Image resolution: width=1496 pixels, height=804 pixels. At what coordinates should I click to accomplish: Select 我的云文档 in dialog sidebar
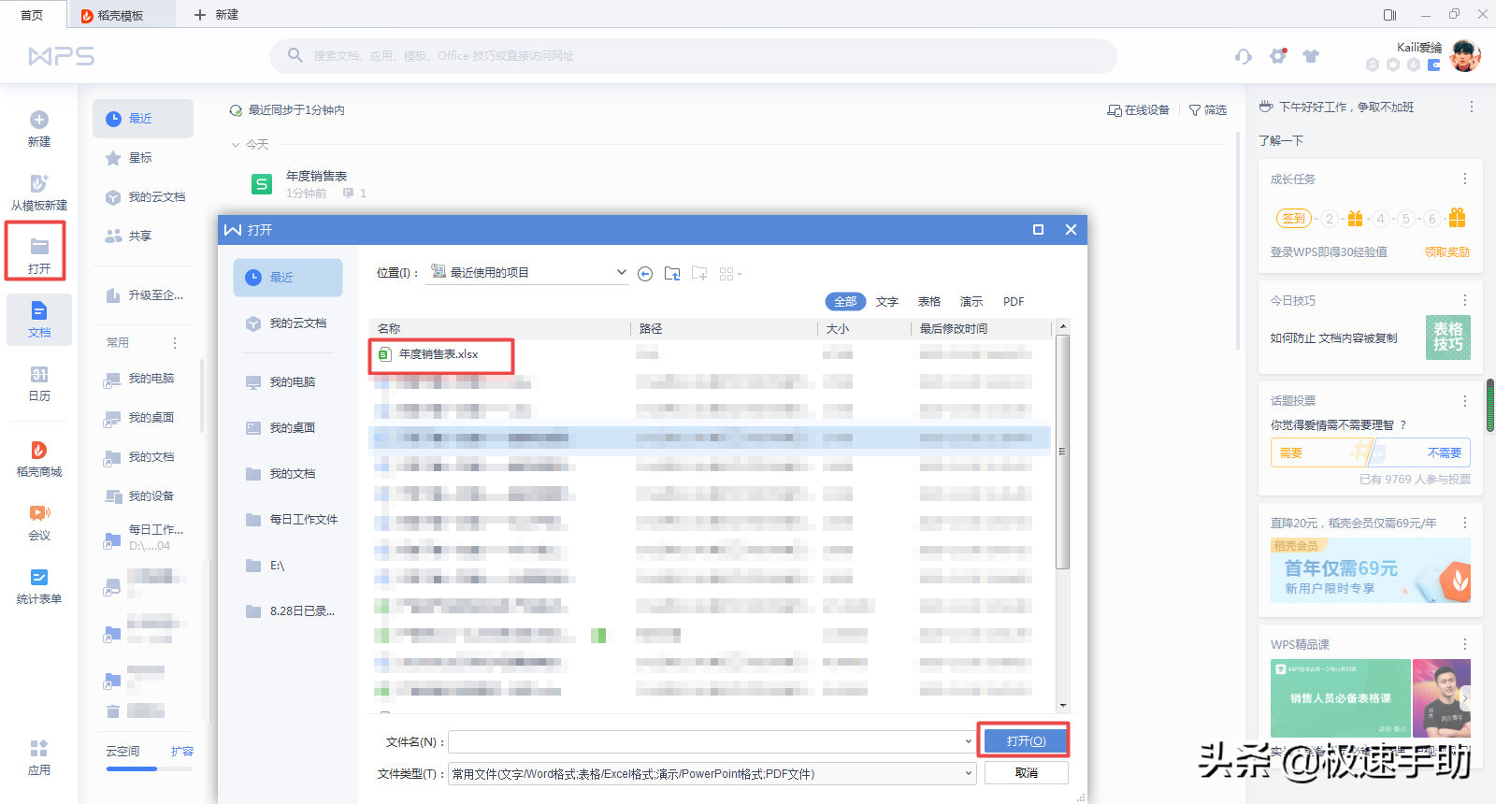pyautogui.click(x=288, y=323)
